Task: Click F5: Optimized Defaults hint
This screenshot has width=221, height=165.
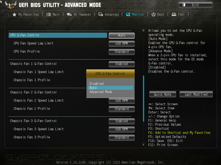Action: pyautogui.click(x=167, y=137)
